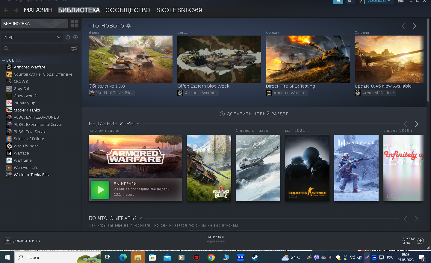Select Infinitely up in library list

(24, 103)
